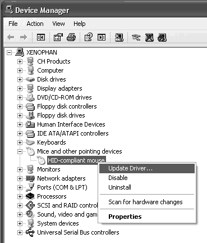Viewport: 207px width, 243px height.
Task: Click the Update Driver toolbar icon
Action: click(x=136, y=37)
